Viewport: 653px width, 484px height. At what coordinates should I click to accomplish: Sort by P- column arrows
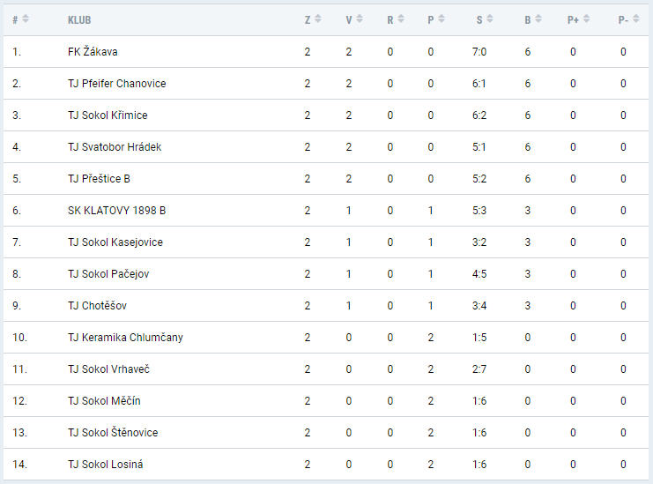pyautogui.click(x=636, y=19)
